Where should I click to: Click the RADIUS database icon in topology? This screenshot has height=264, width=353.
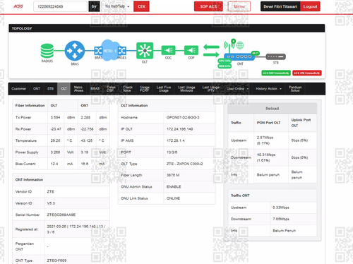click(47, 51)
